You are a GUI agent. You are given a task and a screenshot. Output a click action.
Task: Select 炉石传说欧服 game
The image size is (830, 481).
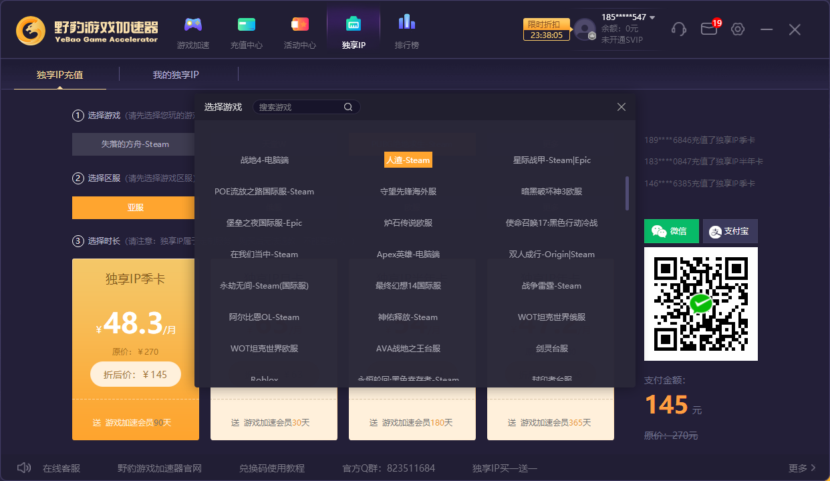click(408, 223)
